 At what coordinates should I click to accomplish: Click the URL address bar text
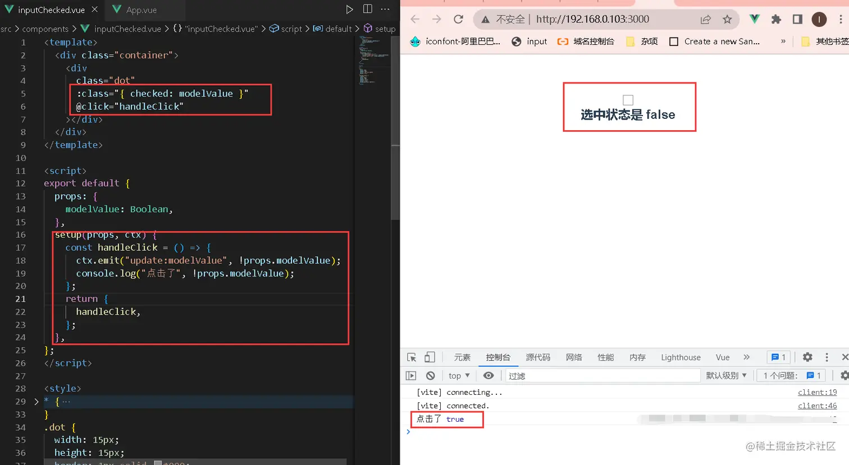coord(592,19)
